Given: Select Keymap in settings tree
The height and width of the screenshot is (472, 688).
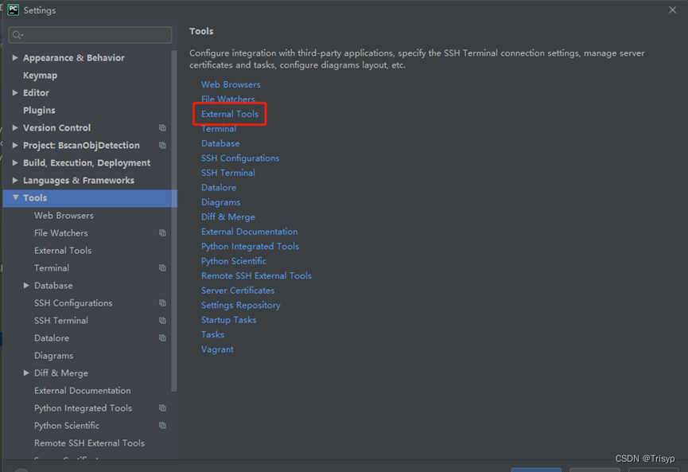Looking at the screenshot, I should click(x=40, y=76).
